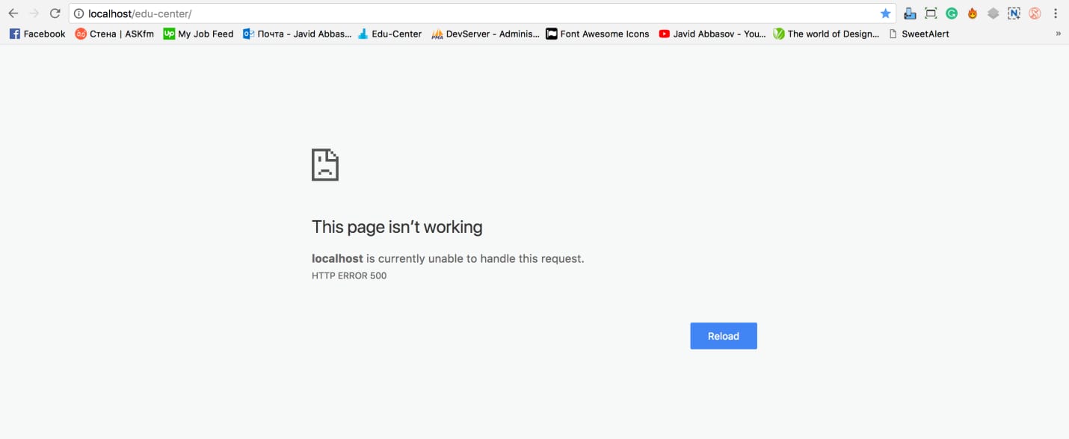Open the Facebook bookmark
The height and width of the screenshot is (439, 1069).
[37, 34]
